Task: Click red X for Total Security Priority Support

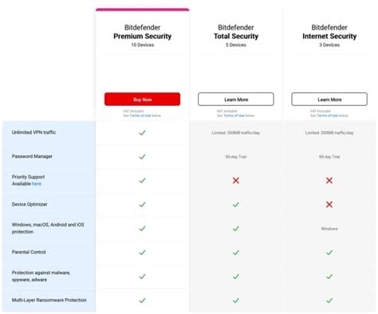Action: (x=236, y=181)
